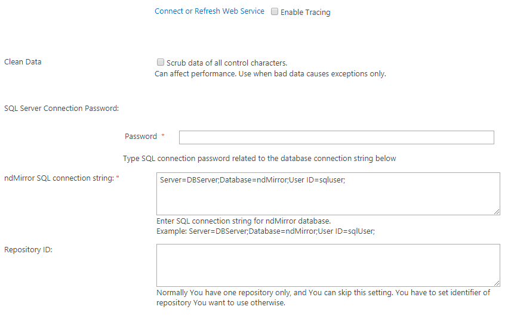Image resolution: width=511 pixels, height=325 pixels.
Task: Click the 'Type SQL connection password' hint
Action: point(259,159)
